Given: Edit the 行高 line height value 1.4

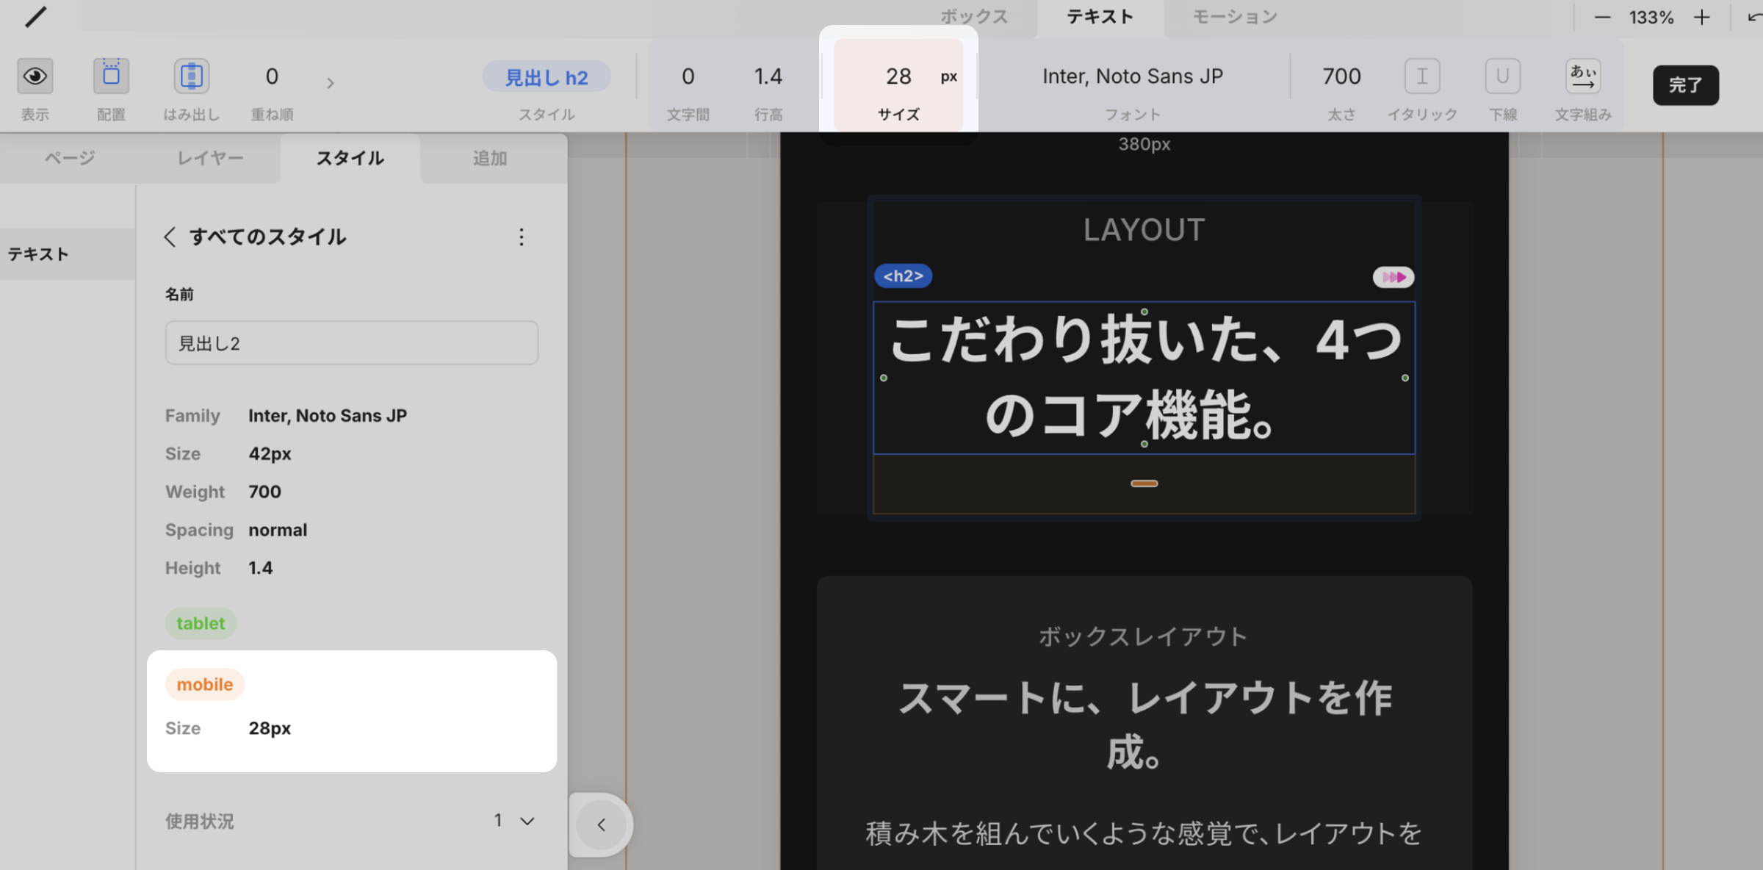Looking at the screenshot, I should pos(768,76).
